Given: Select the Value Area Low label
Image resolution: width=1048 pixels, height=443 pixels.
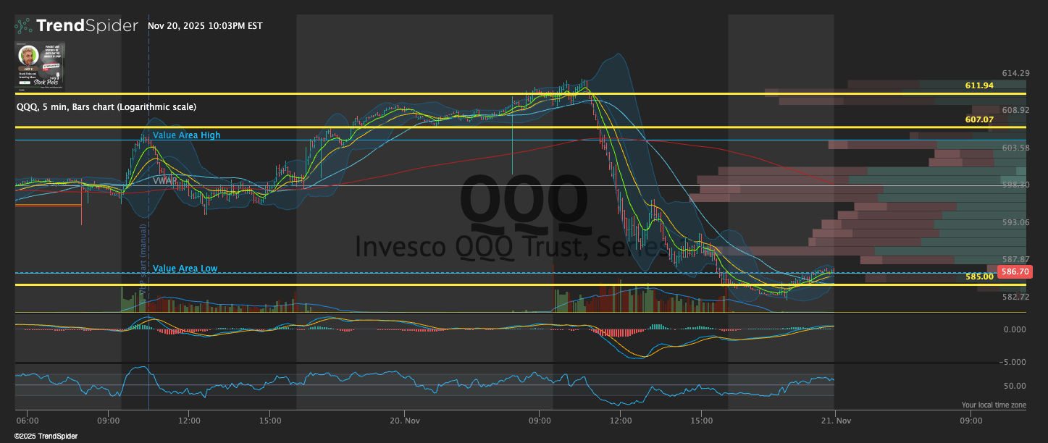Looking at the screenshot, I should click(185, 269).
